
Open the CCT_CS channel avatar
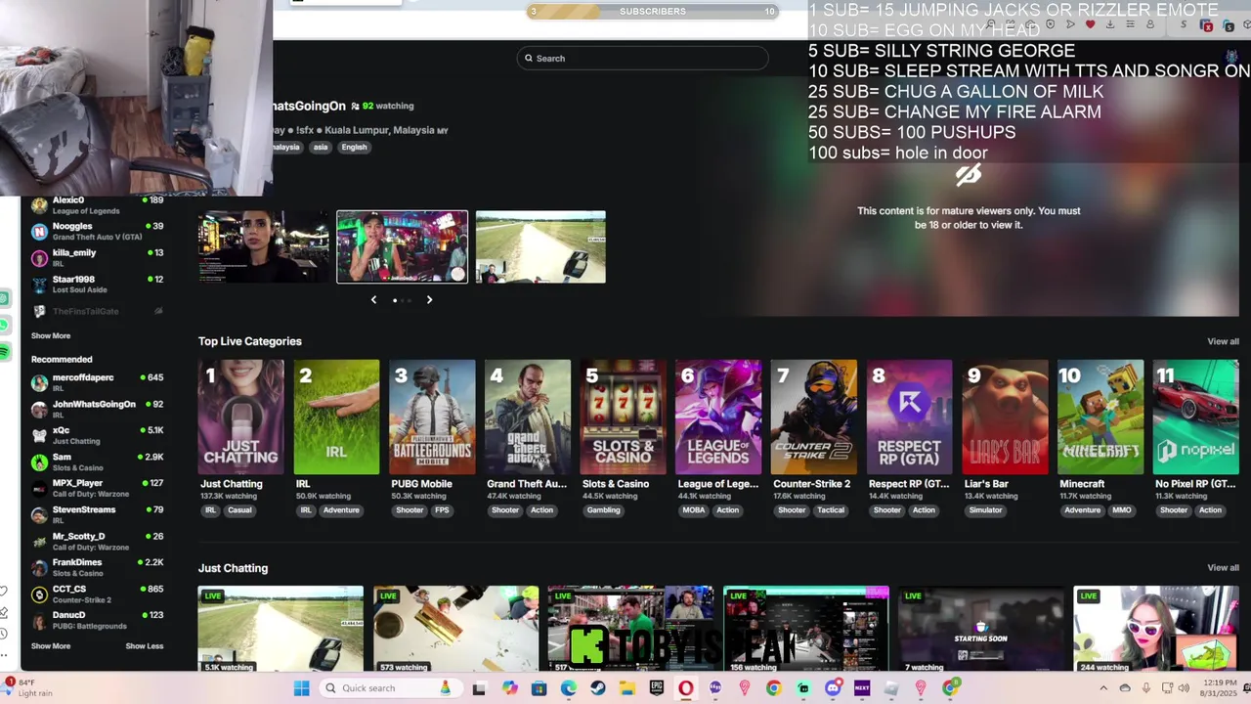click(x=39, y=594)
